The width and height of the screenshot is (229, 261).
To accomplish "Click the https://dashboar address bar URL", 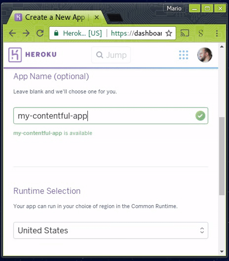I will (136, 33).
